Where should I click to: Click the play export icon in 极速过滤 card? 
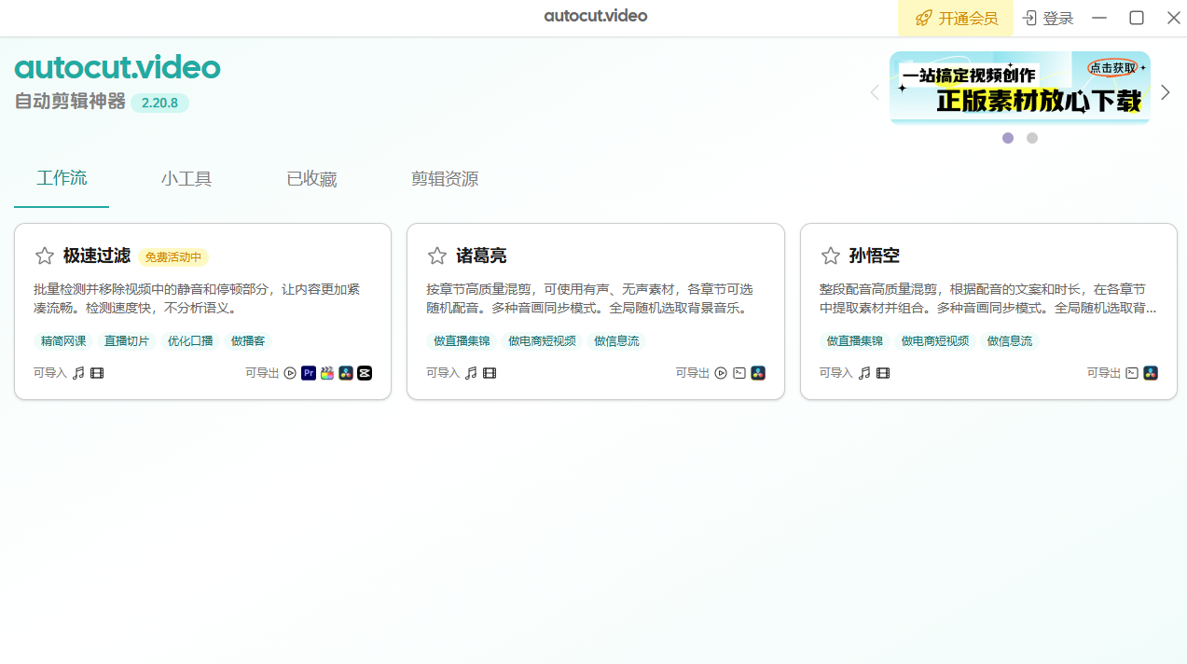290,373
